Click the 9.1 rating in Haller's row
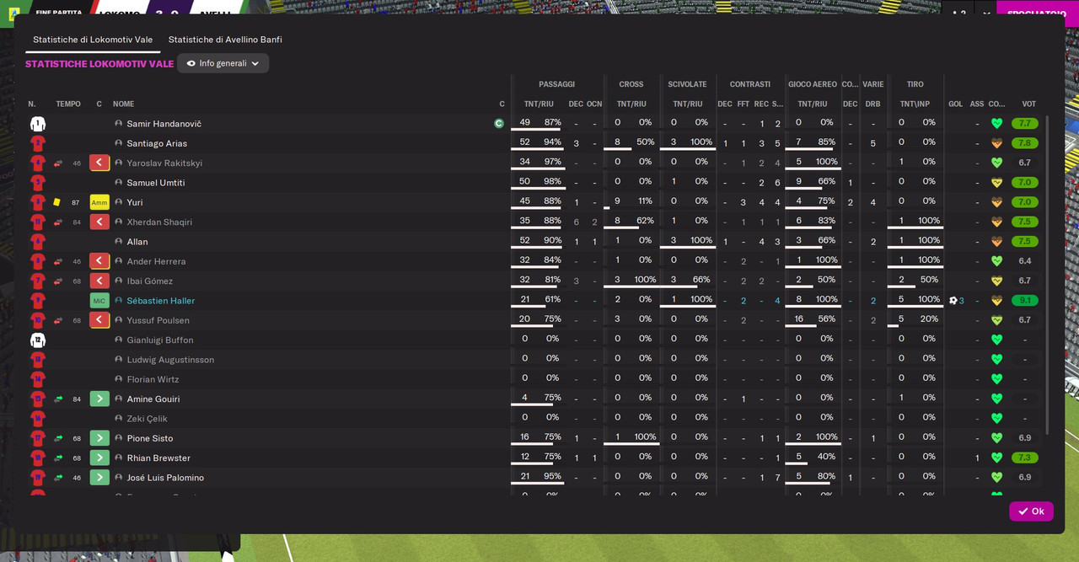This screenshot has width=1079, height=562. pyautogui.click(x=1025, y=301)
